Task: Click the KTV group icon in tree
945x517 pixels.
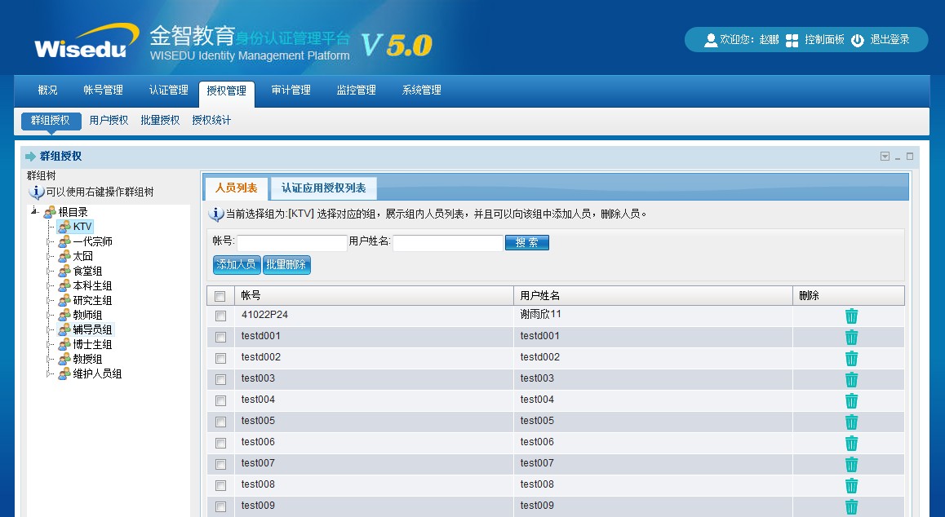Action: (64, 227)
